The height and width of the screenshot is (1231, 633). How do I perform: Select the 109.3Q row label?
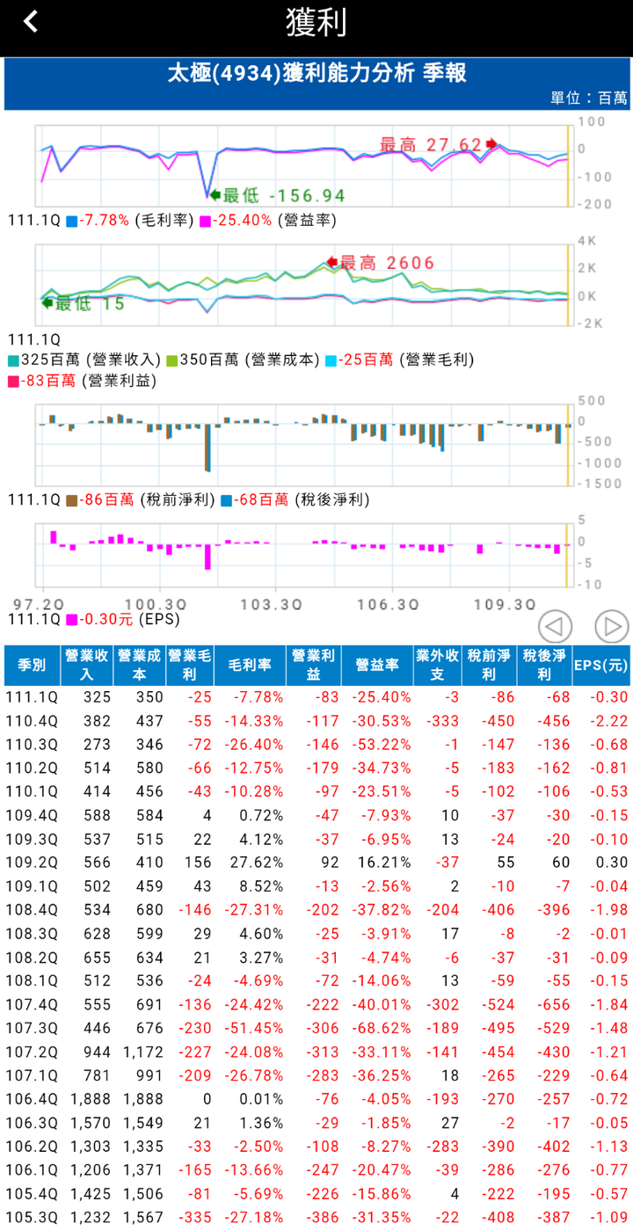[32, 840]
